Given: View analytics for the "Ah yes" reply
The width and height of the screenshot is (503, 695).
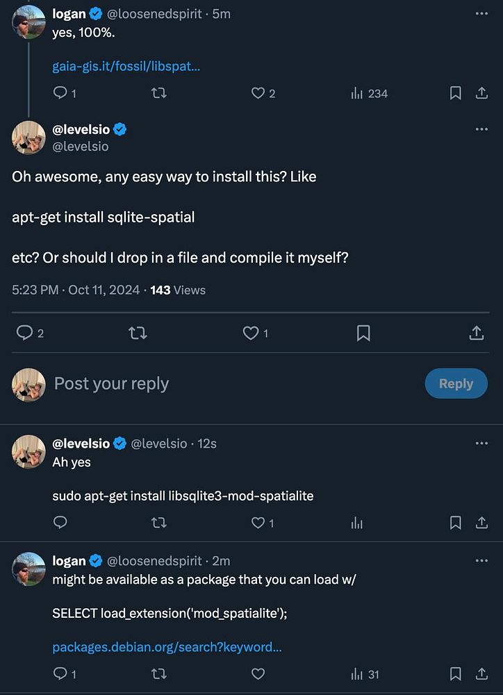Looking at the screenshot, I should click(x=357, y=523).
